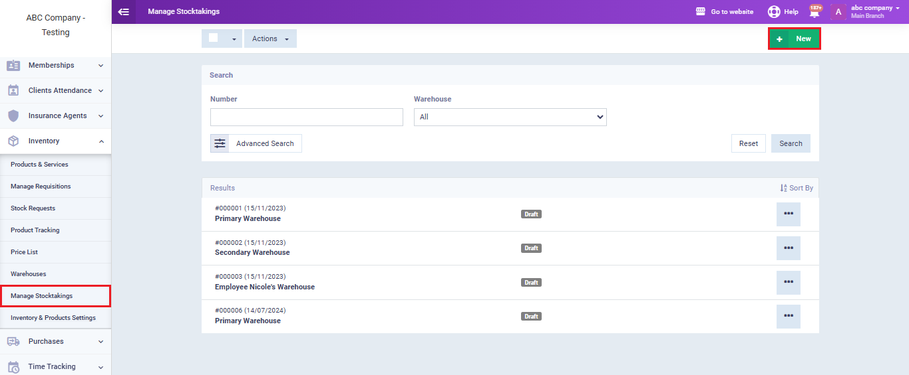Click the user avatar letter A
The height and width of the screenshot is (375, 909).
click(838, 12)
